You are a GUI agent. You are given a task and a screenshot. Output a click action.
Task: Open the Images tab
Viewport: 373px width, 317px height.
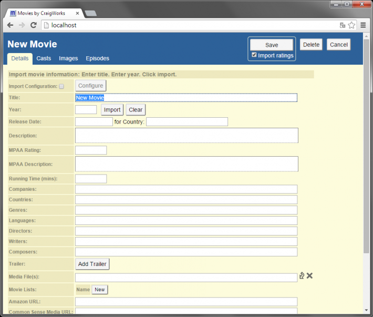[x=68, y=58]
